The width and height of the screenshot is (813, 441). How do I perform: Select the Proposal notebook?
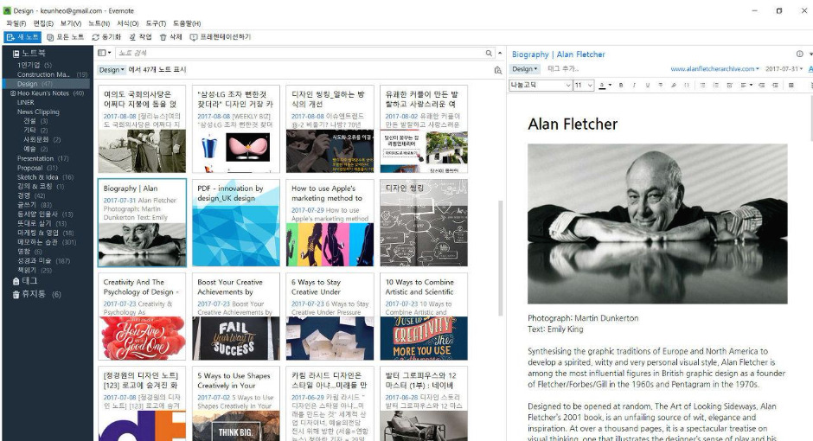pos(37,168)
